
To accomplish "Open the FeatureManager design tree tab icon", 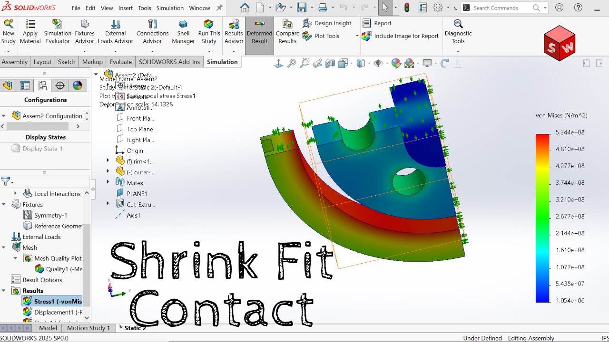I will [x=8, y=85].
